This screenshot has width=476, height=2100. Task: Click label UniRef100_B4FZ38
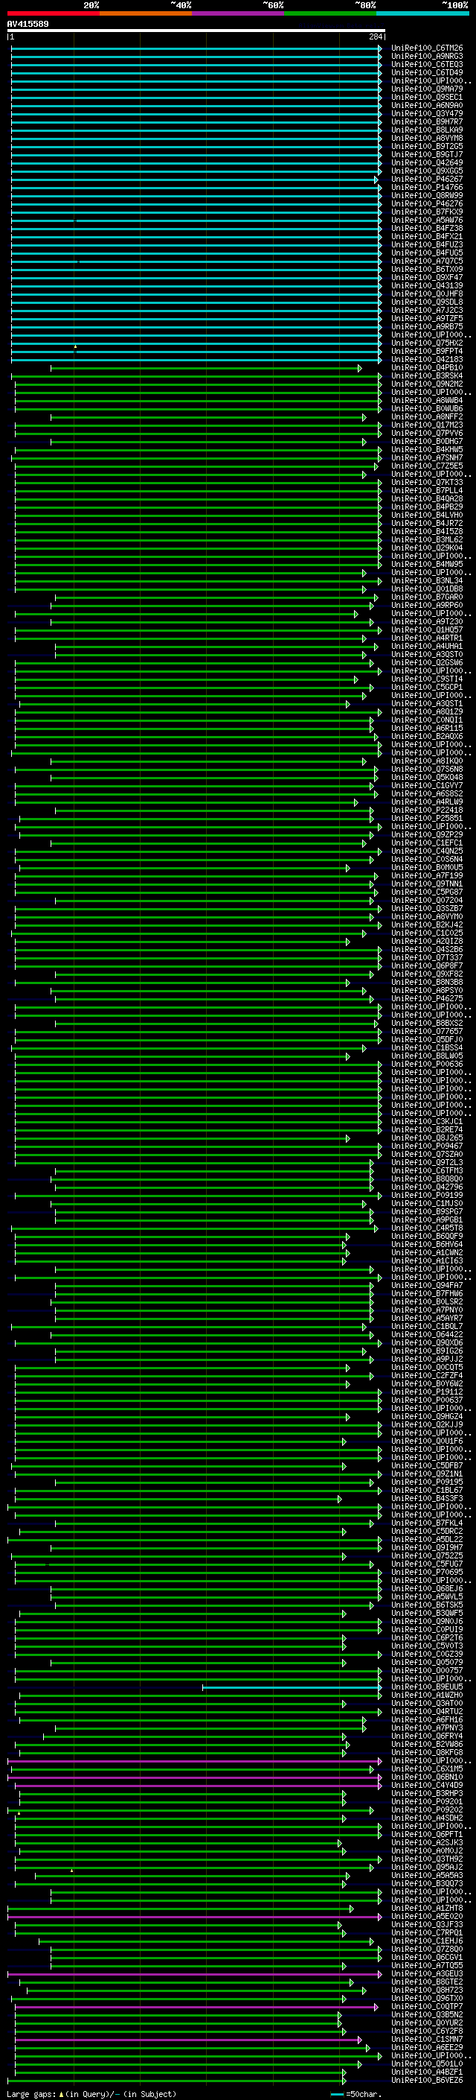point(427,228)
